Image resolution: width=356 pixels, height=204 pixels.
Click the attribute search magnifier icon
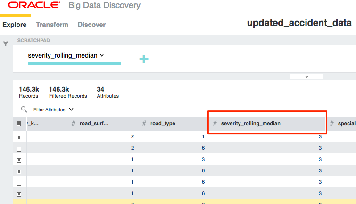[24, 110]
